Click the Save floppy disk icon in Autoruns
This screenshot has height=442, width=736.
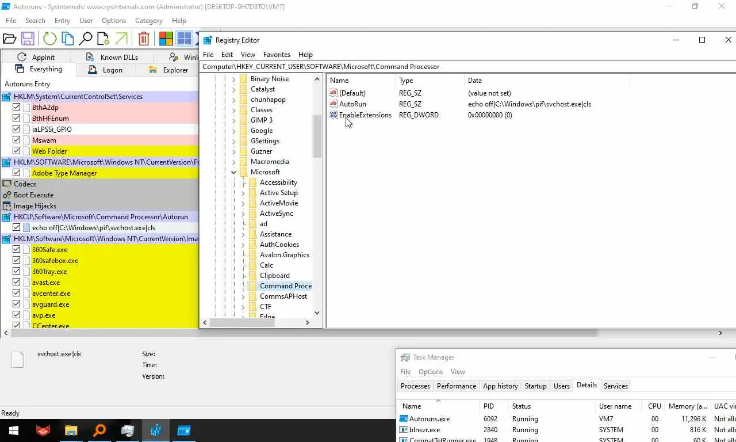(x=27, y=39)
